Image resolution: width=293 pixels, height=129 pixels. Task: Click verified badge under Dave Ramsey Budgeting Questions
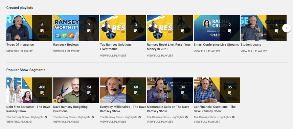[x=93, y=117]
